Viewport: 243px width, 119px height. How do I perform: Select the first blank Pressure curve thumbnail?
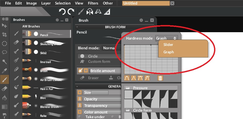(x=129, y=94)
